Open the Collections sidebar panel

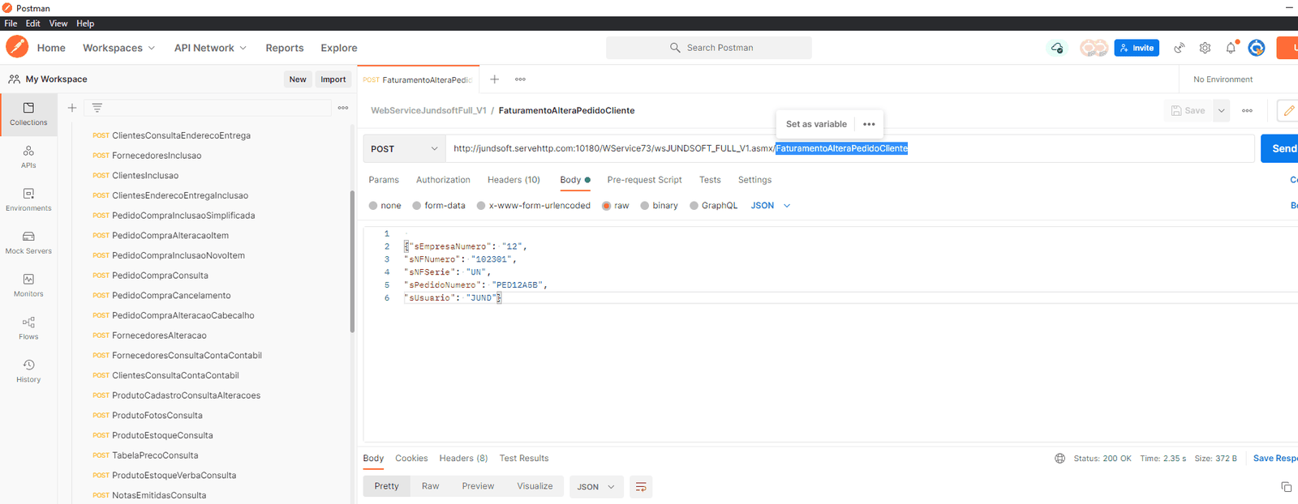28,113
